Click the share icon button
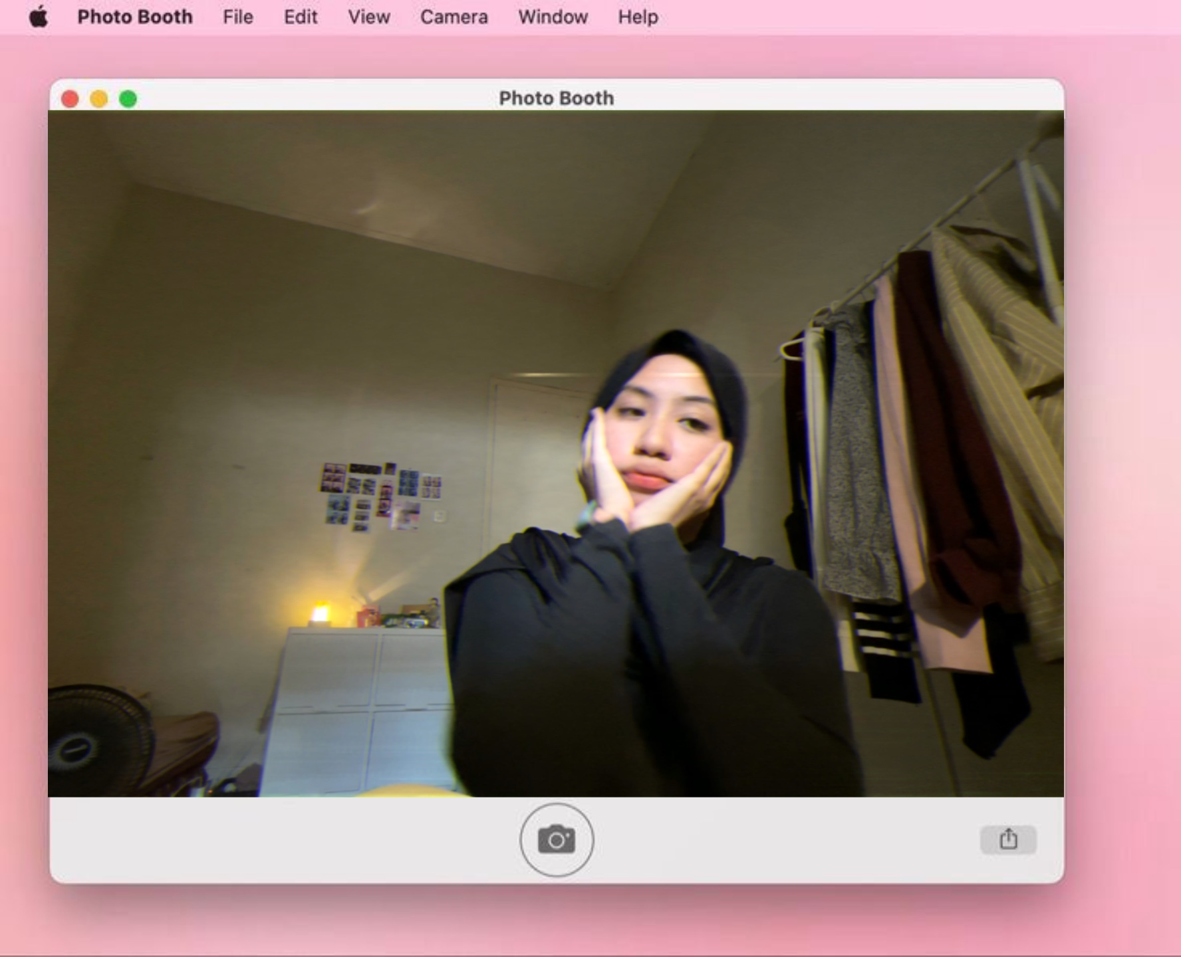 (1007, 839)
